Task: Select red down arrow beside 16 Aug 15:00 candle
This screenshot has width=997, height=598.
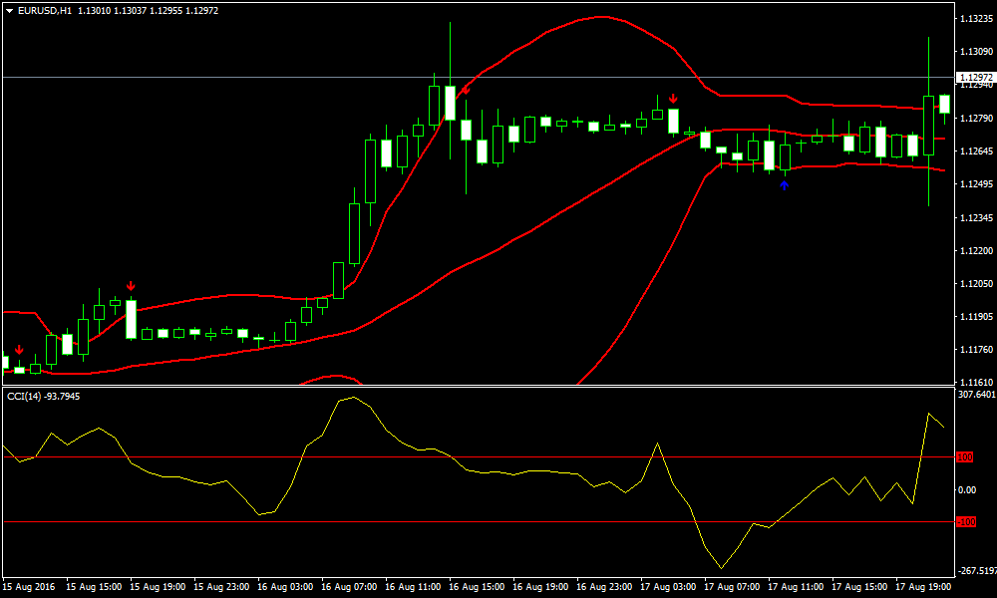Action: click(466, 91)
